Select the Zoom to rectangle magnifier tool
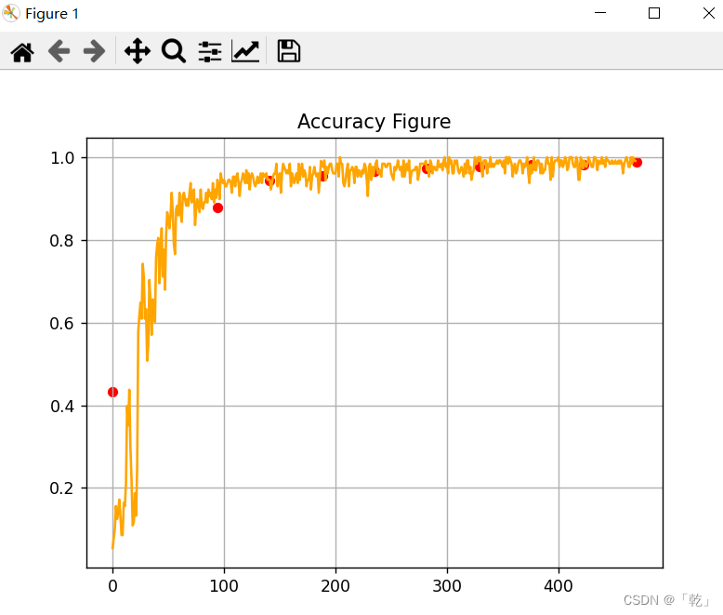Viewport: 723px width, 615px height. coord(174,51)
